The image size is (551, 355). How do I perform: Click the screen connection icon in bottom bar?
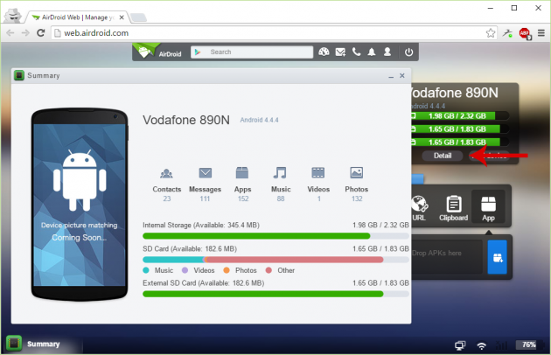pyautogui.click(x=460, y=345)
